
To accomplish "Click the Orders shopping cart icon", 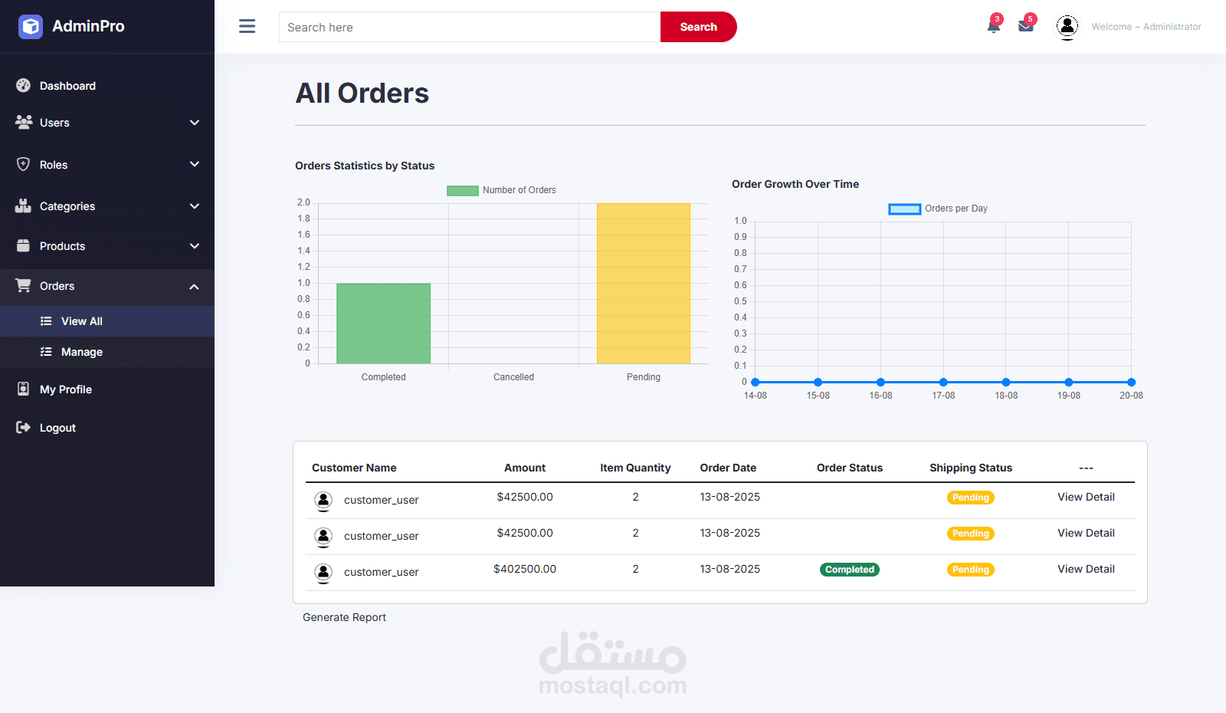I will 24,285.
